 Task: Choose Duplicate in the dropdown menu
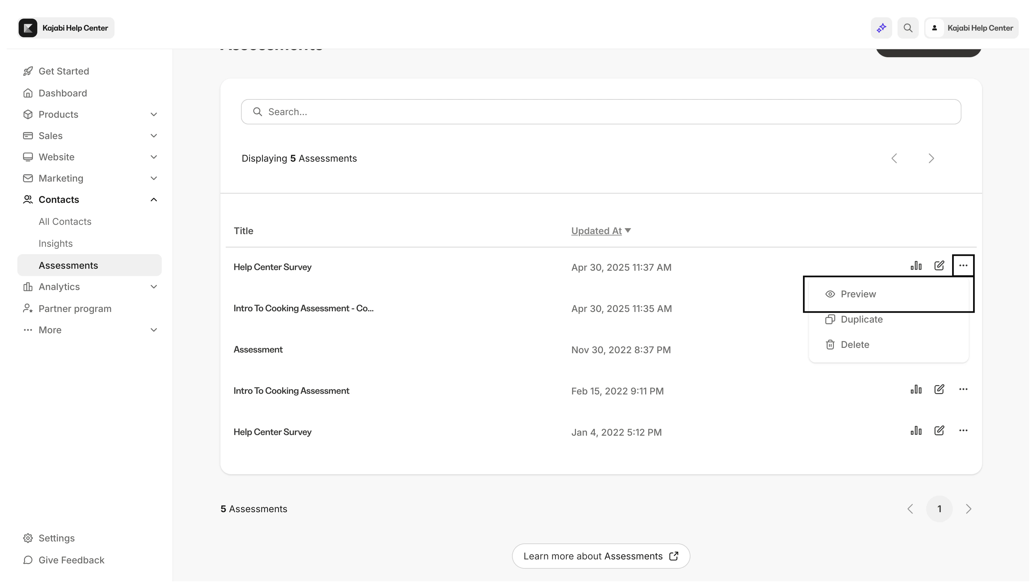coord(861,319)
